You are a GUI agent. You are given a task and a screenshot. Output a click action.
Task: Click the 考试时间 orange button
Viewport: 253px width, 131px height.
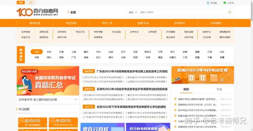63,122
